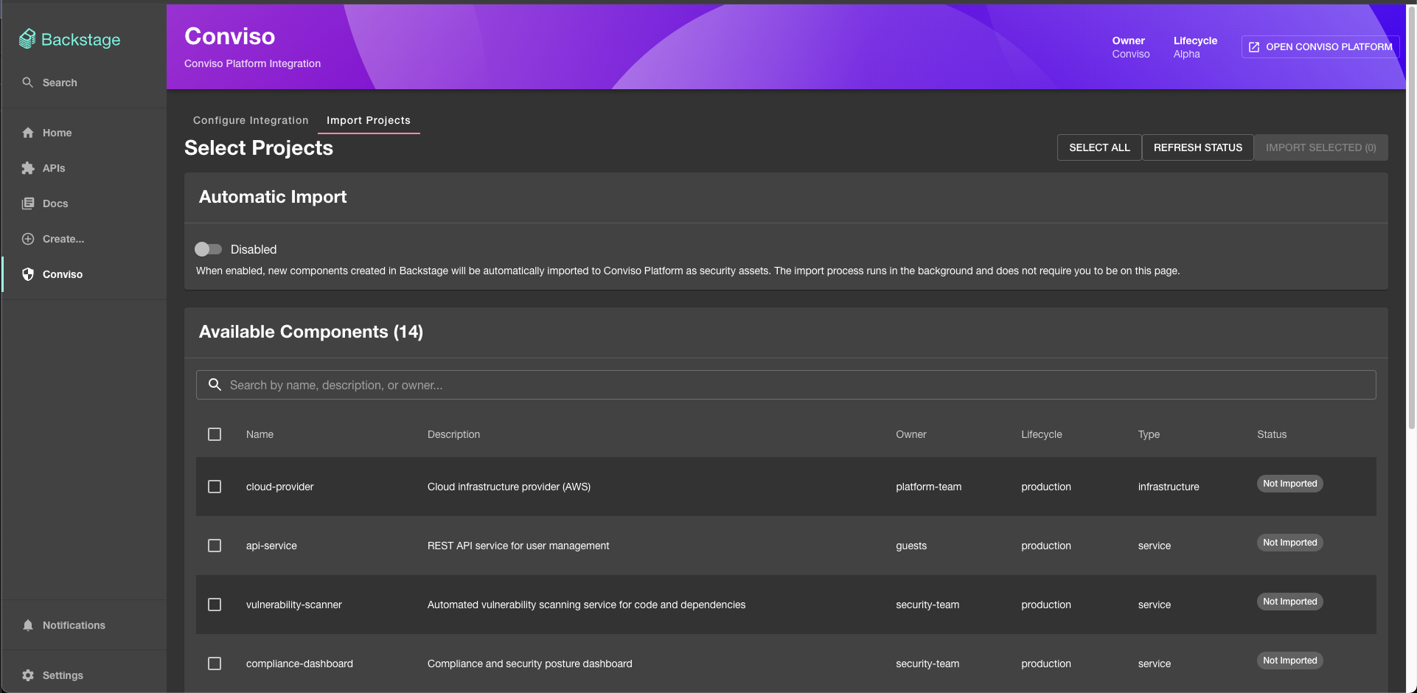
Task: Click Not Imported badge for compliance-dashboard
Action: (x=1290, y=661)
